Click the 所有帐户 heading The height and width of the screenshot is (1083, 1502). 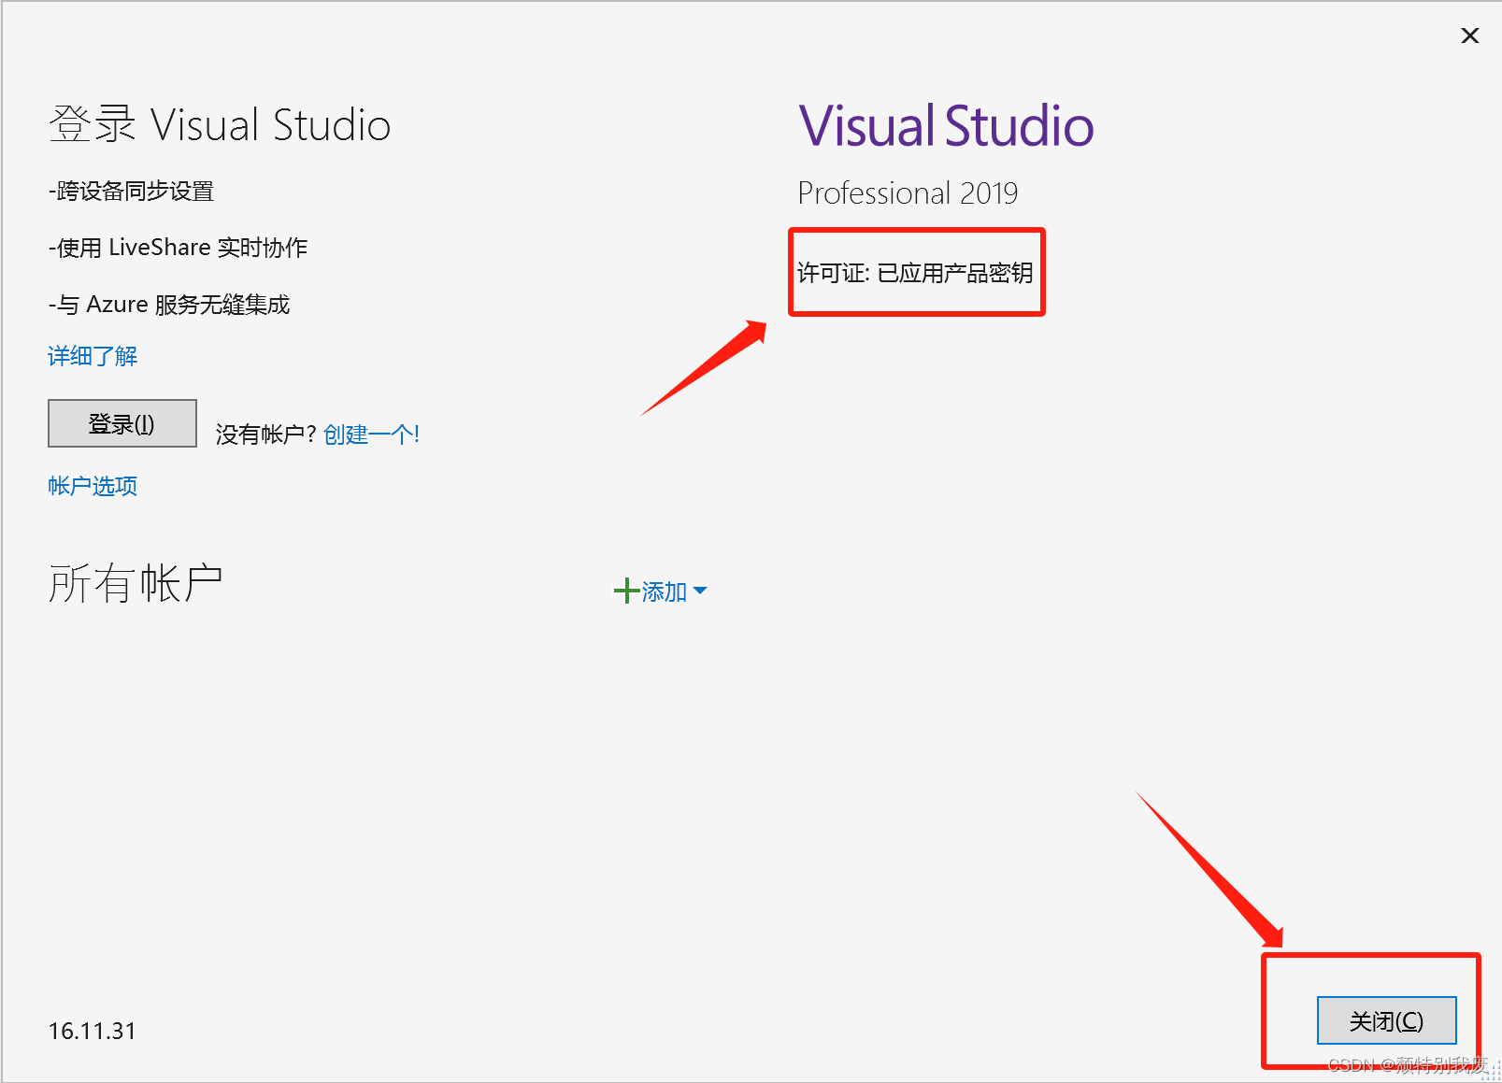[136, 583]
